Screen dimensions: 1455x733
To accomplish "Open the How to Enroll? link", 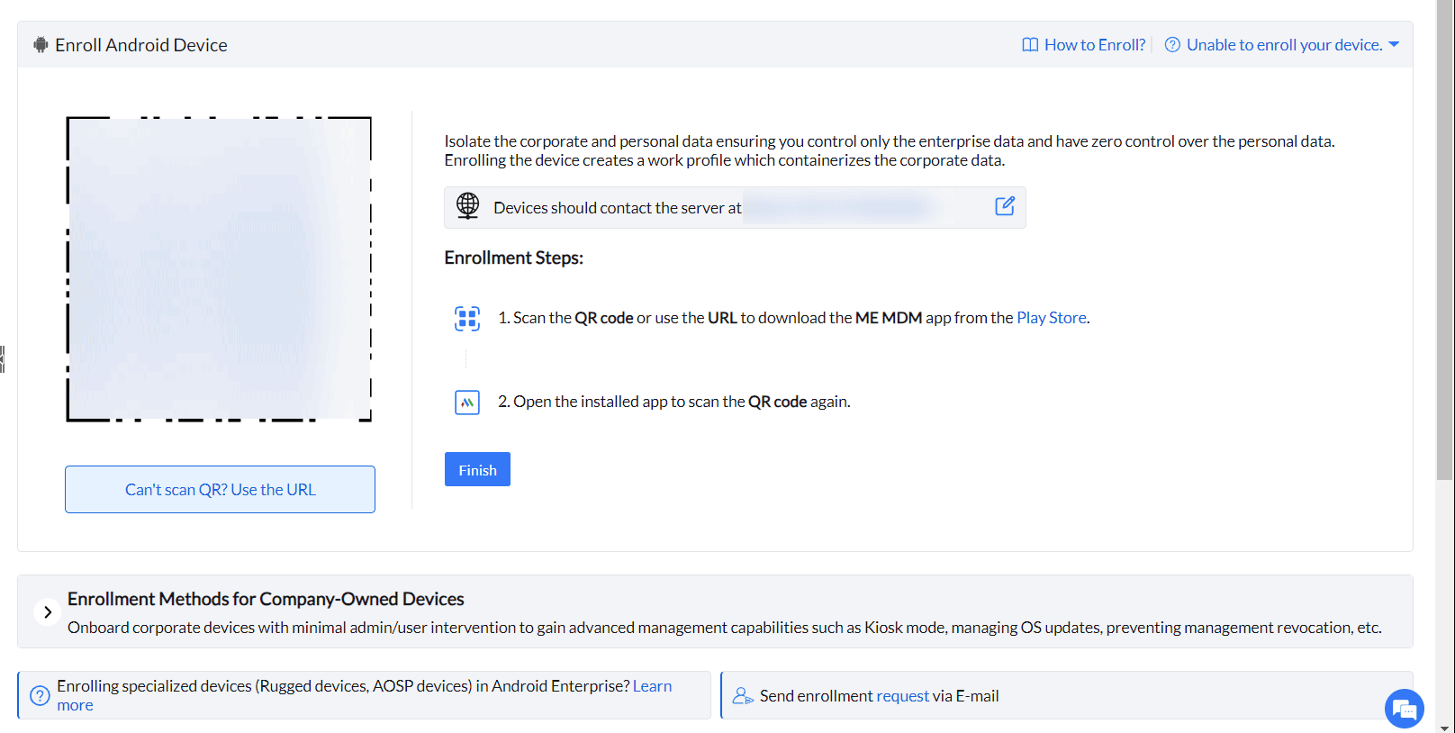I will 1095,45.
